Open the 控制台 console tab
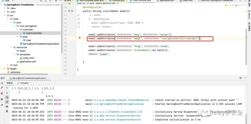Viewport: 251px width, 124px height. [x=10, y=83]
